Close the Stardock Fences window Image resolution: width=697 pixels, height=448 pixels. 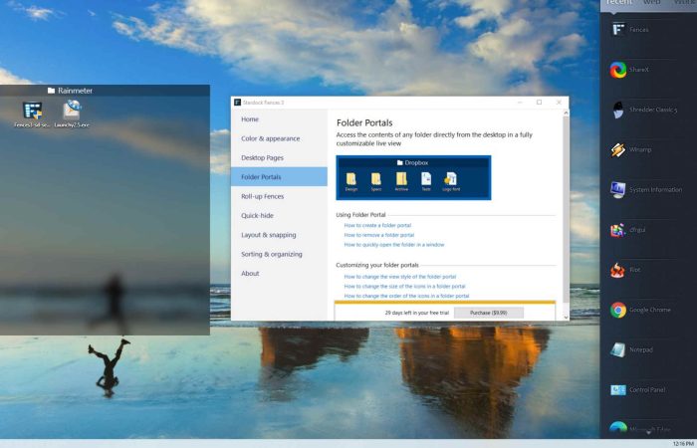click(x=559, y=103)
